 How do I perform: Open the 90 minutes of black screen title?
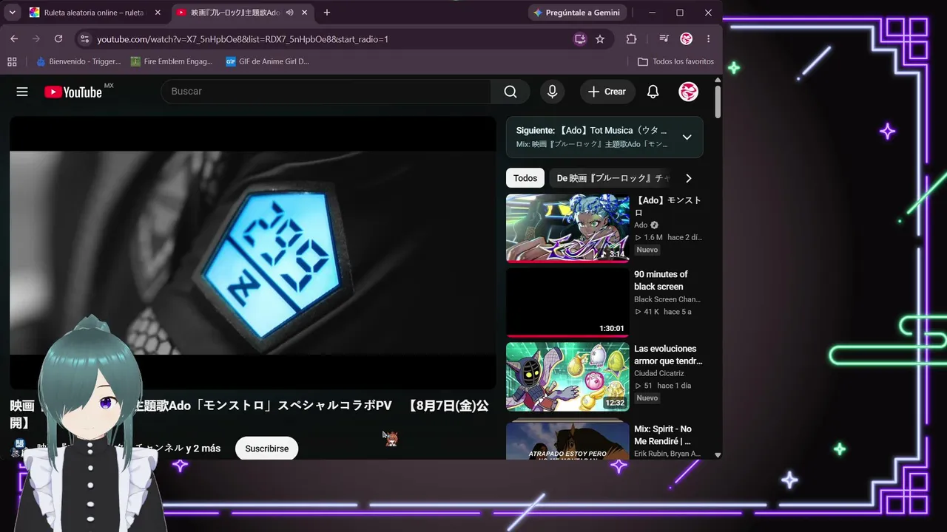tap(661, 281)
